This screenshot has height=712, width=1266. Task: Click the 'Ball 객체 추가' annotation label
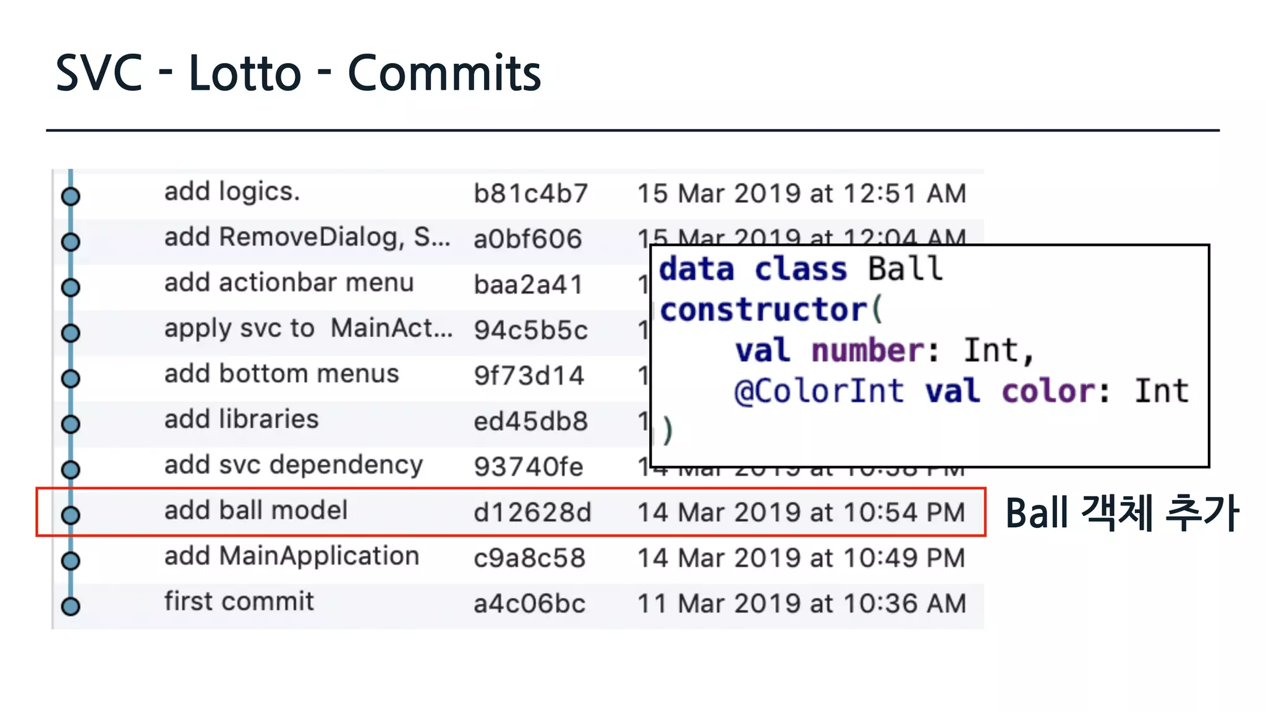point(1122,514)
